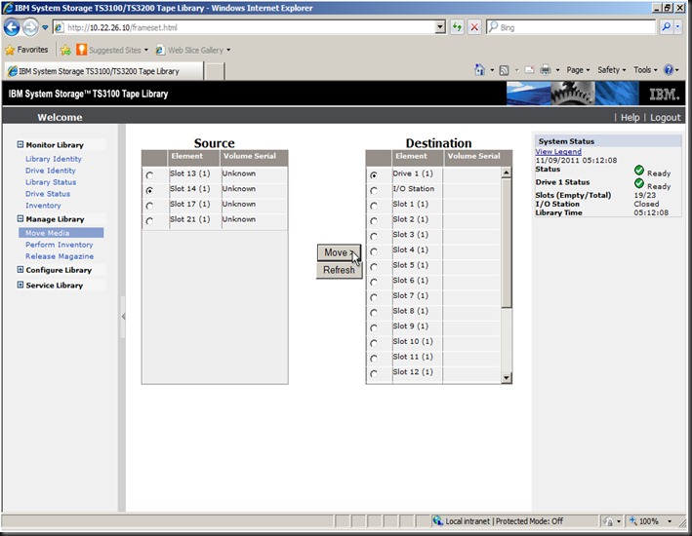This screenshot has height=536, width=692.
Task: Click the Web Slice Gallery icon
Action: click(x=160, y=51)
